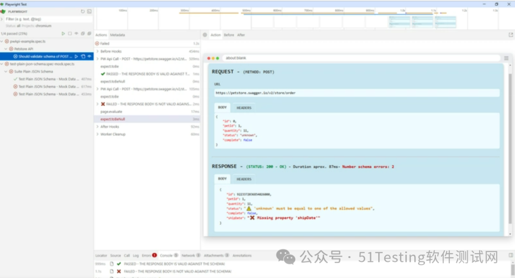Toggle watch on selected 'Should validate schema' test

tap(89, 57)
